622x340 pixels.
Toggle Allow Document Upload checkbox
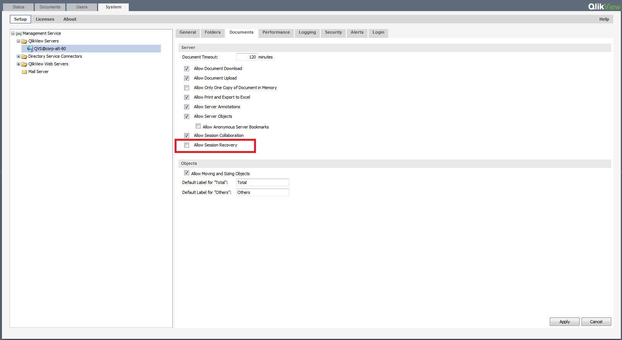186,78
